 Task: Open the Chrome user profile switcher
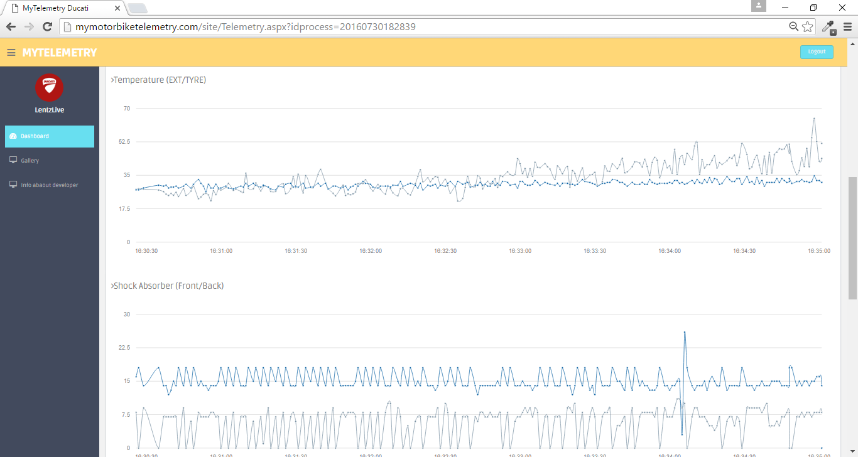click(x=759, y=6)
